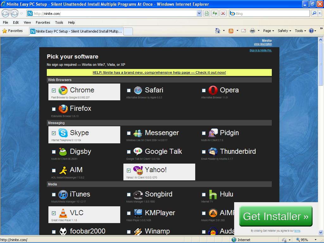The image size is (324, 243).
Task: Open the zoom level dropdown
Action: [315, 240]
